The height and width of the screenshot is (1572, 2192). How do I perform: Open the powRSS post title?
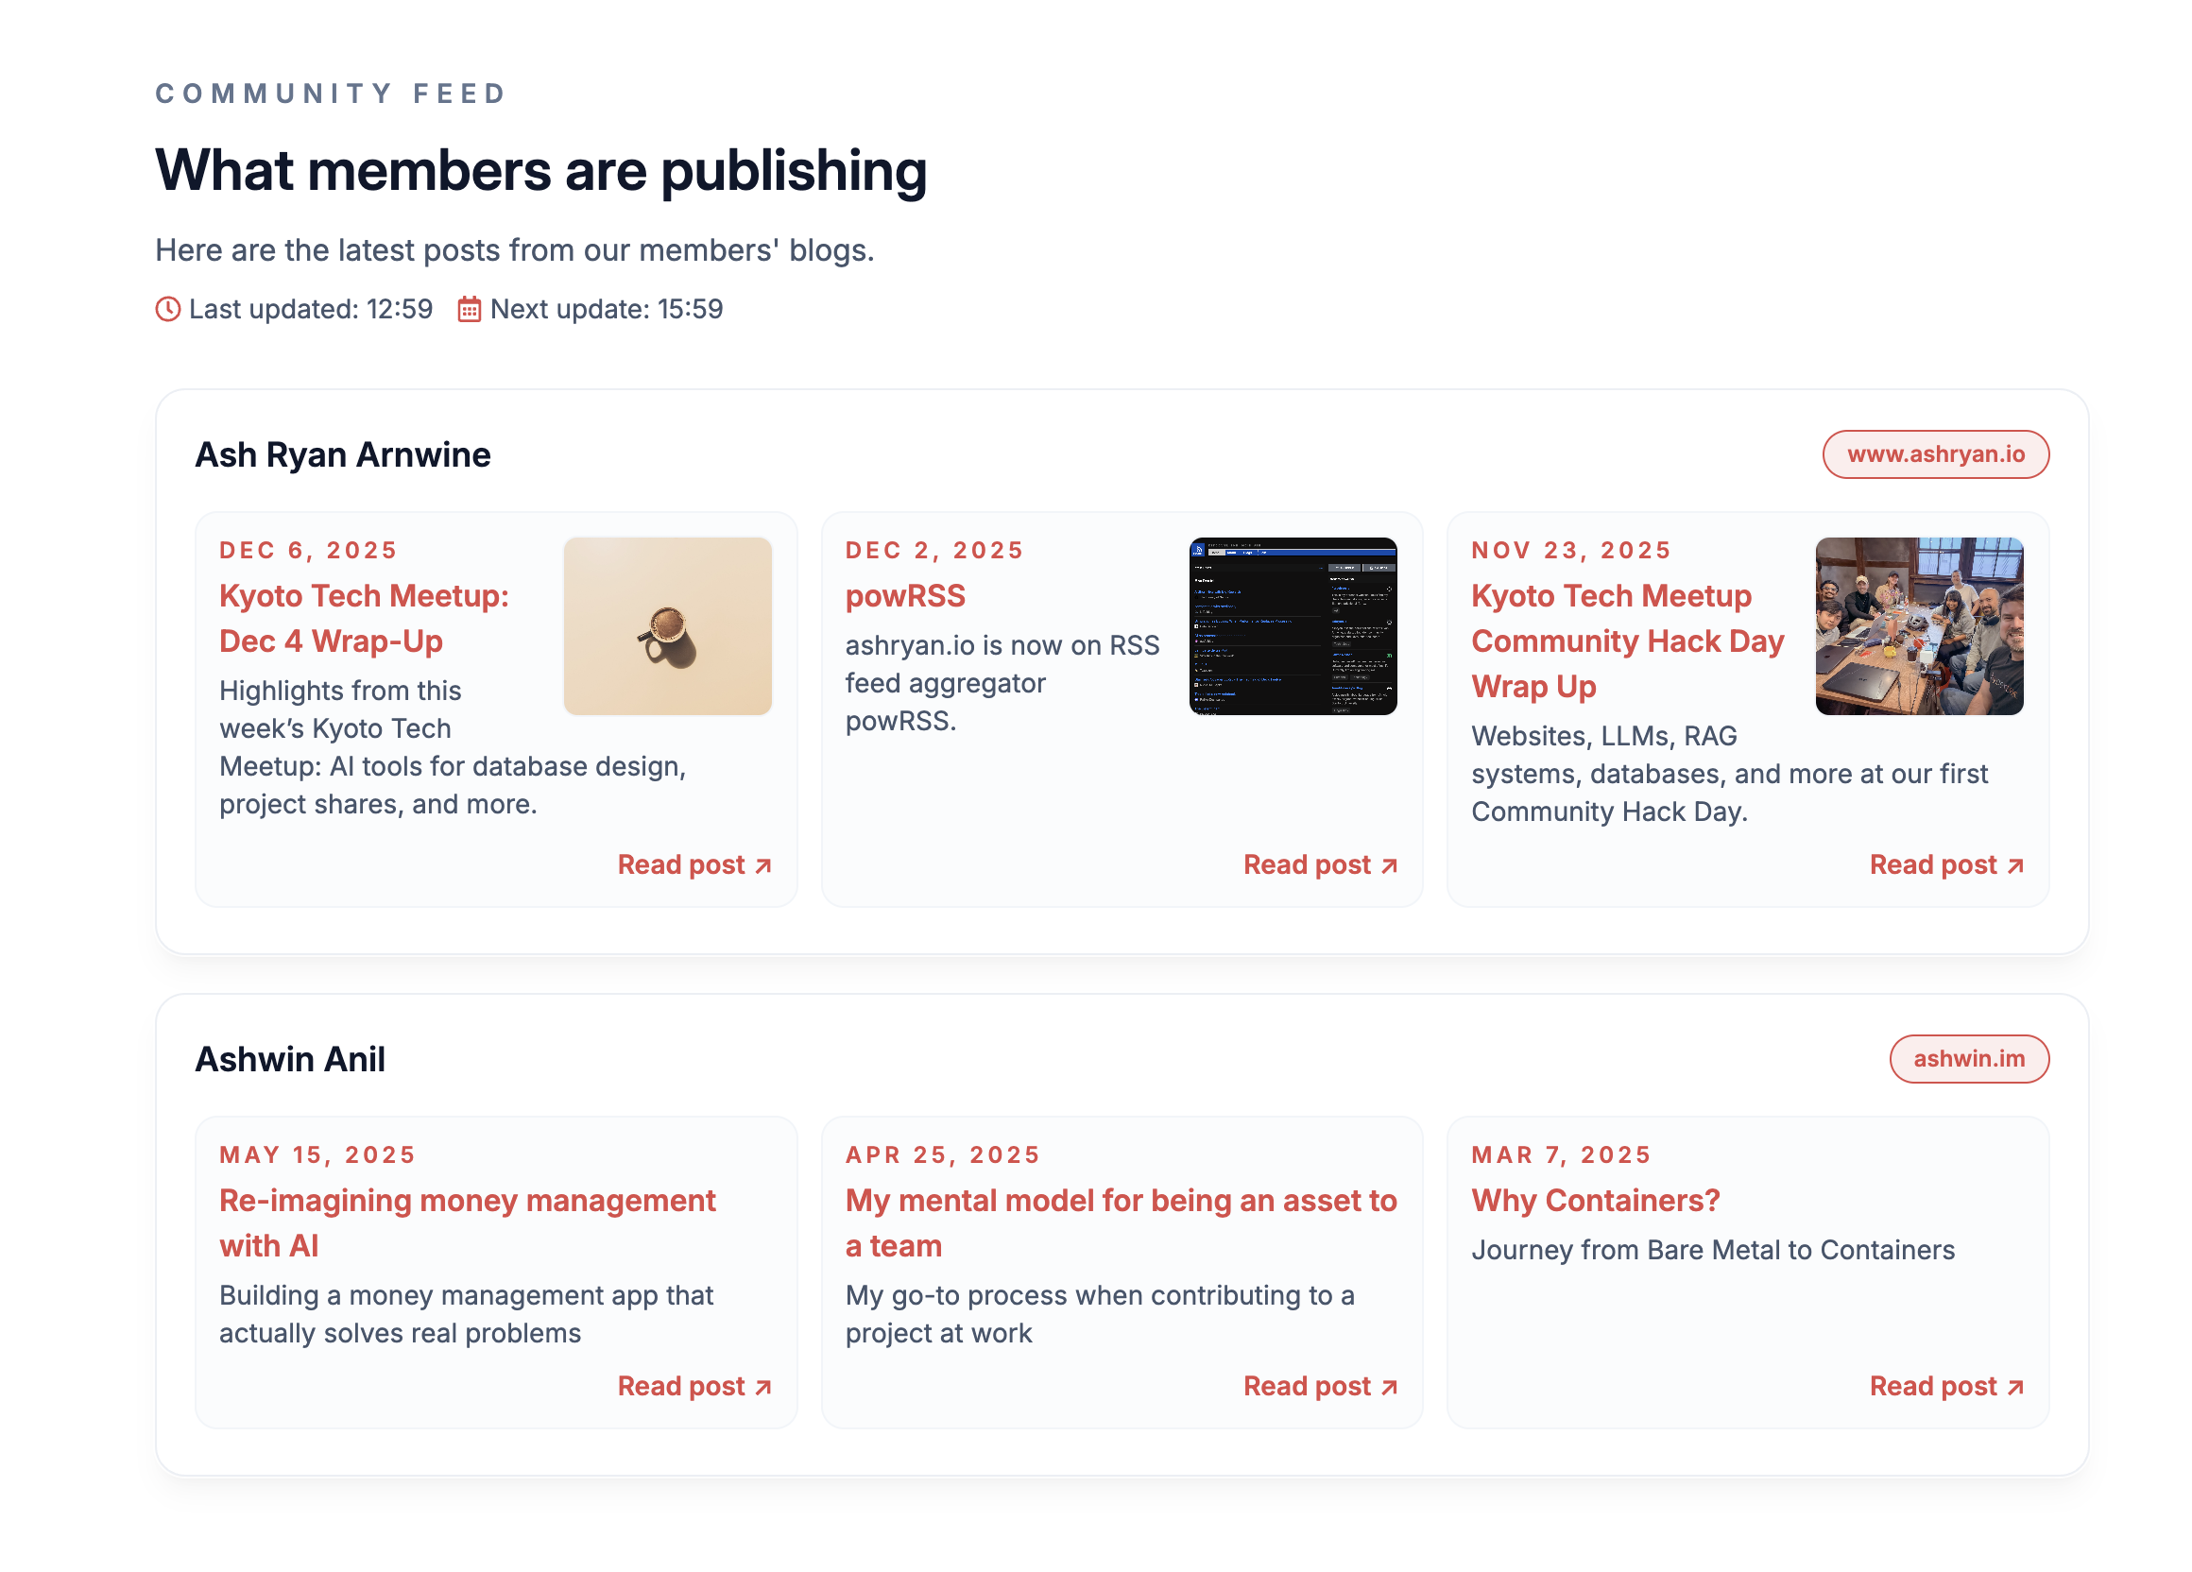(905, 596)
